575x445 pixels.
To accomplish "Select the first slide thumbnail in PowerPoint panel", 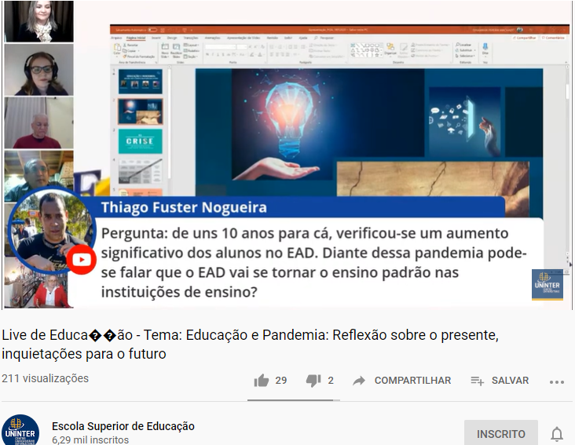I will tap(141, 82).
